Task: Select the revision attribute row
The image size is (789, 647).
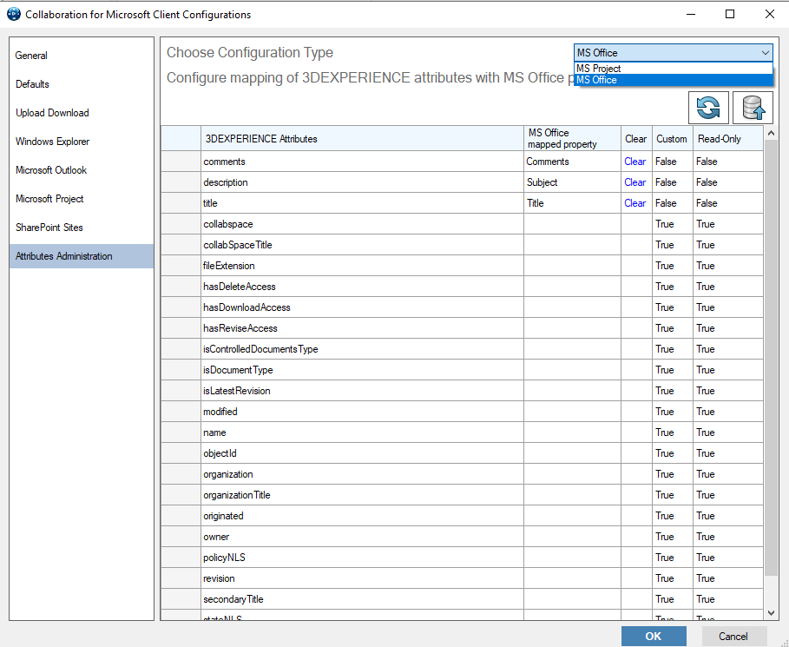Action: (362, 578)
